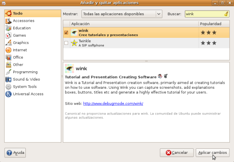Open the Mostrar applications dropdown
Image resolution: width=234 pixels, height=162 pixels.
coord(122,14)
